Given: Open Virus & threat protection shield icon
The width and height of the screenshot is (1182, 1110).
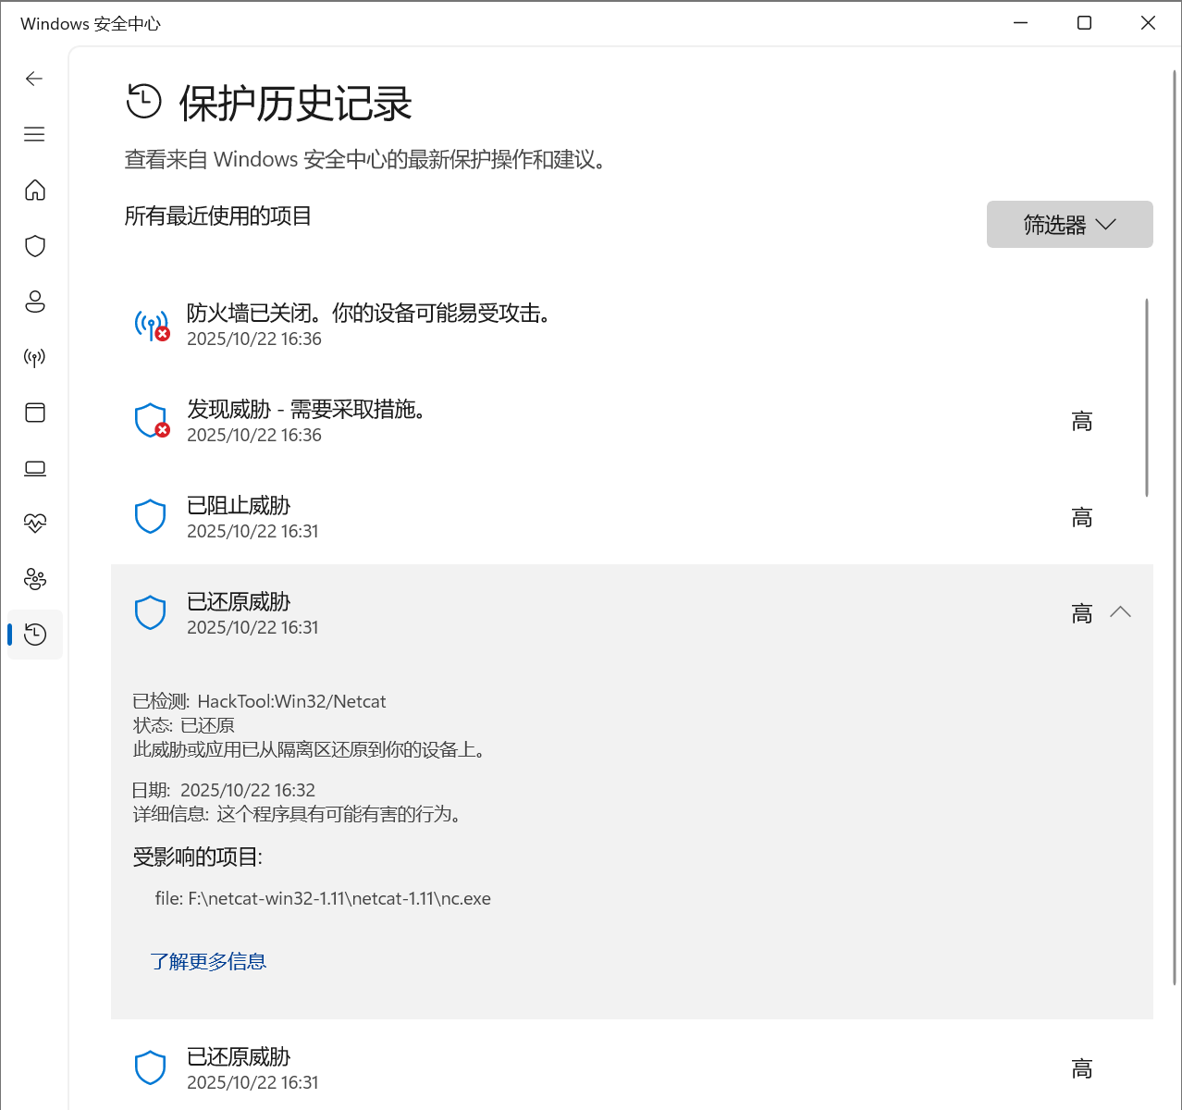Looking at the screenshot, I should pyautogui.click(x=35, y=245).
